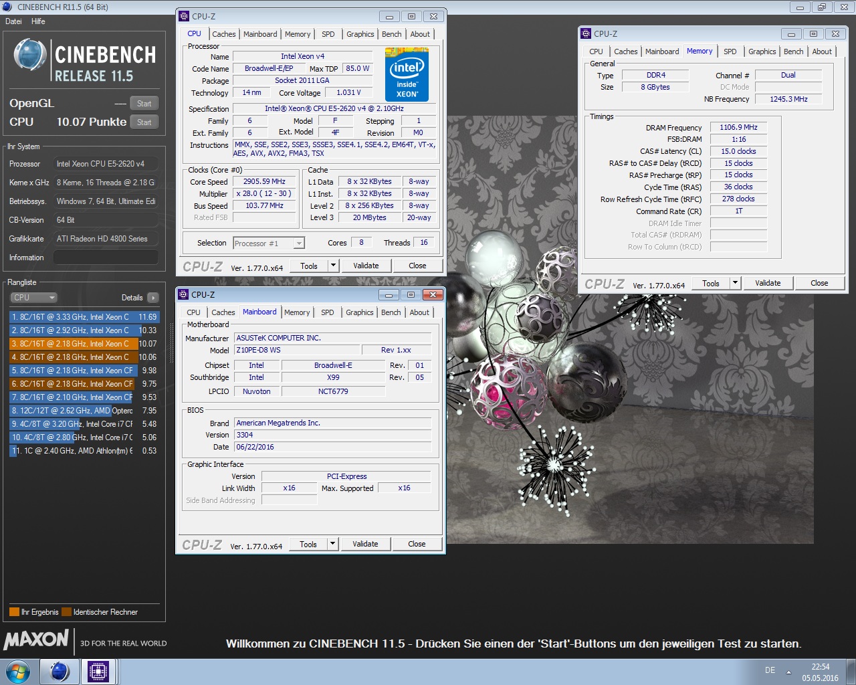Select ranking row 8 AMD Opteron 7.95
The image size is (856, 685).
[84, 411]
